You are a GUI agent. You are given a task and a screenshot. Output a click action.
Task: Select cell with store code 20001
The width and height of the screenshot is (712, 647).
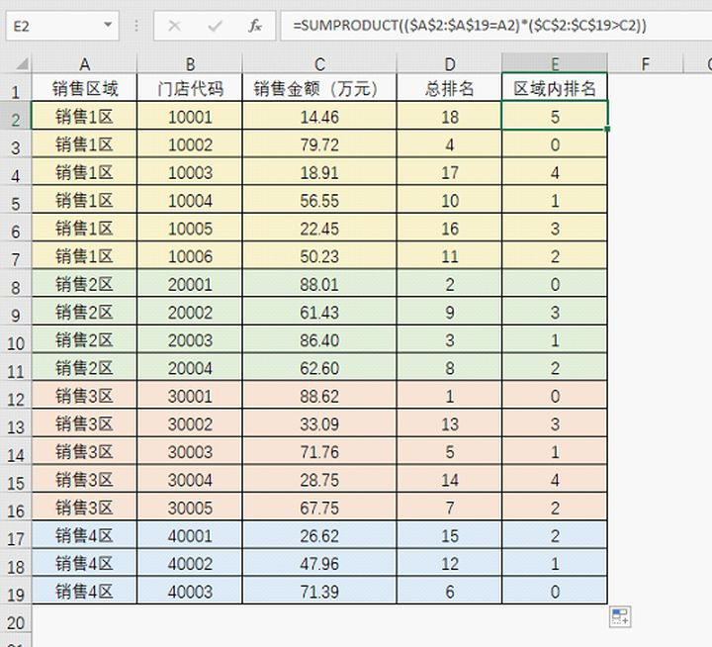[x=190, y=285]
